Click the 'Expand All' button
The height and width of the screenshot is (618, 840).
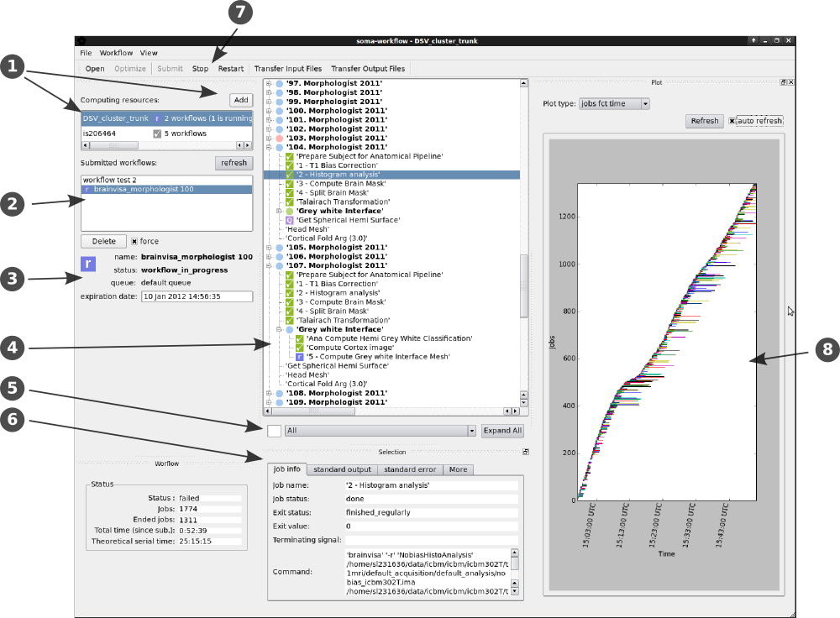click(x=502, y=430)
